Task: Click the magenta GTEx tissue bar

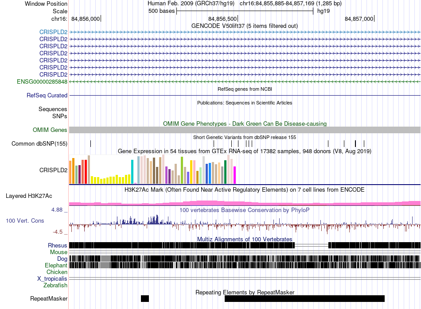Action: click(235, 175)
